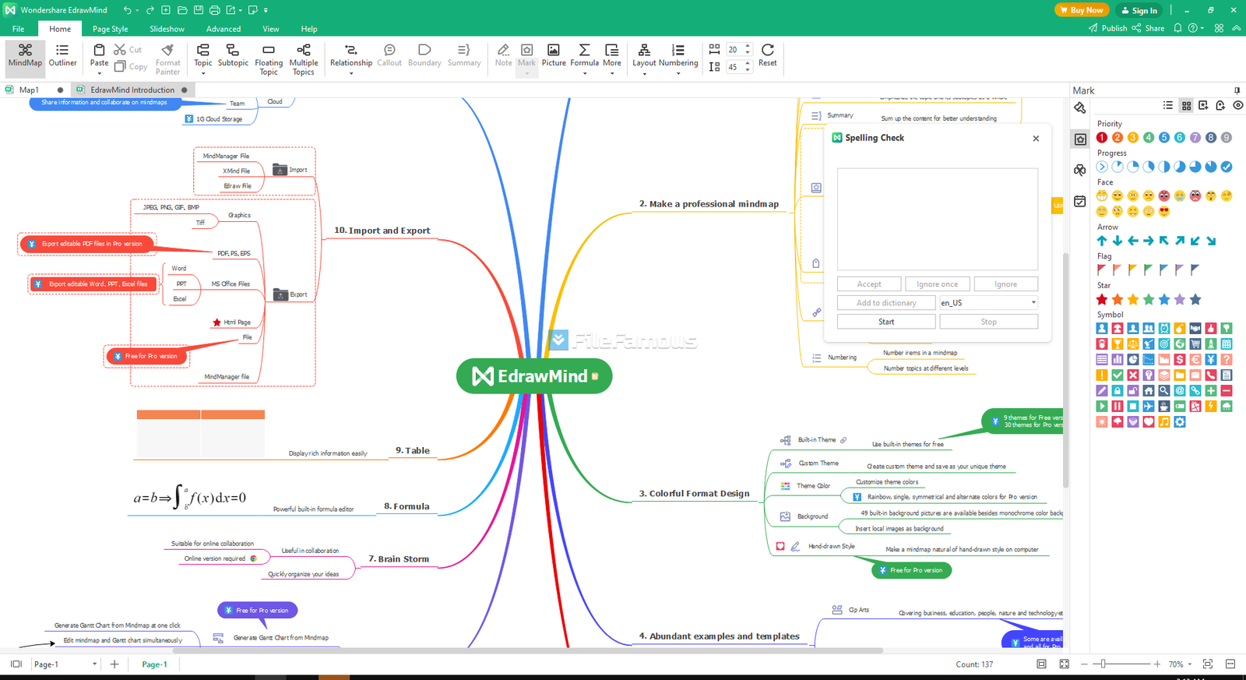The width and height of the screenshot is (1246, 680).
Task: Open the View tab
Action: [x=270, y=29]
